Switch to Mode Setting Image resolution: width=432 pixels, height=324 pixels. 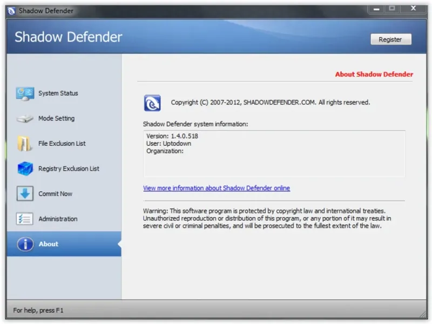(64, 118)
